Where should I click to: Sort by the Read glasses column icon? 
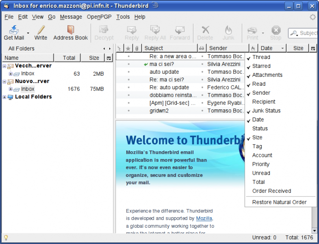coord(202,48)
